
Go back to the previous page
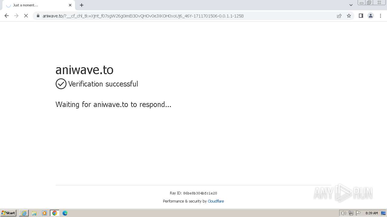tap(7, 16)
